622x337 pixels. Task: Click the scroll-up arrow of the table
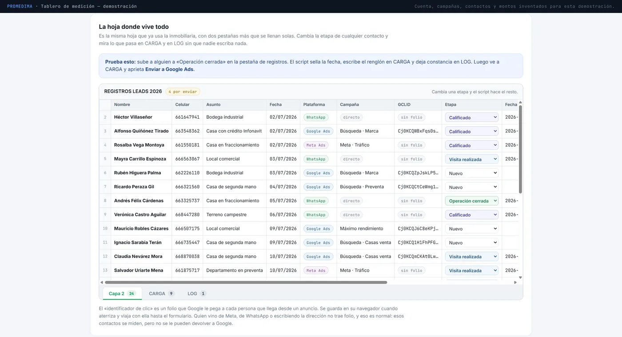pos(520,102)
